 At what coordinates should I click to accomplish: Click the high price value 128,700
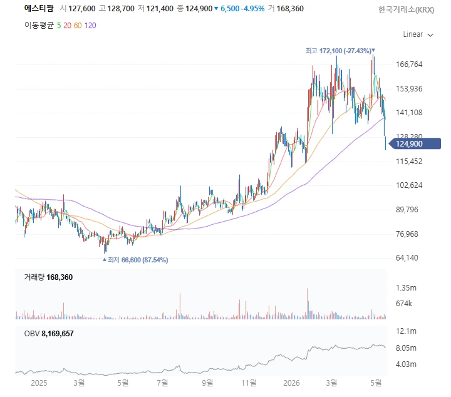121,9
